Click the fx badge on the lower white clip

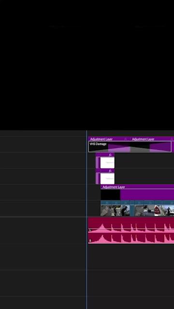[x=110, y=170]
